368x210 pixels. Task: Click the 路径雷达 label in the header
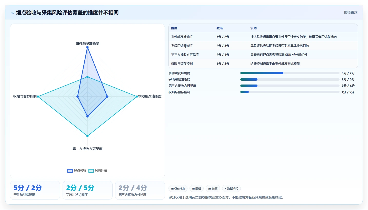pyautogui.click(x=351, y=12)
